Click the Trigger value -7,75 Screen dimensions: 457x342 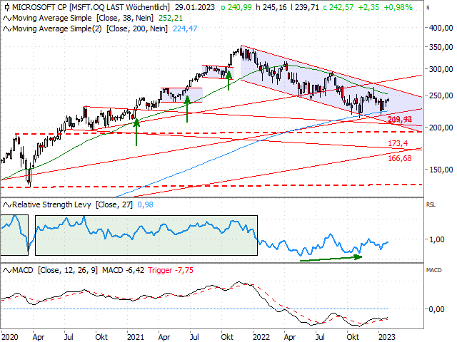click(x=184, y=271)
